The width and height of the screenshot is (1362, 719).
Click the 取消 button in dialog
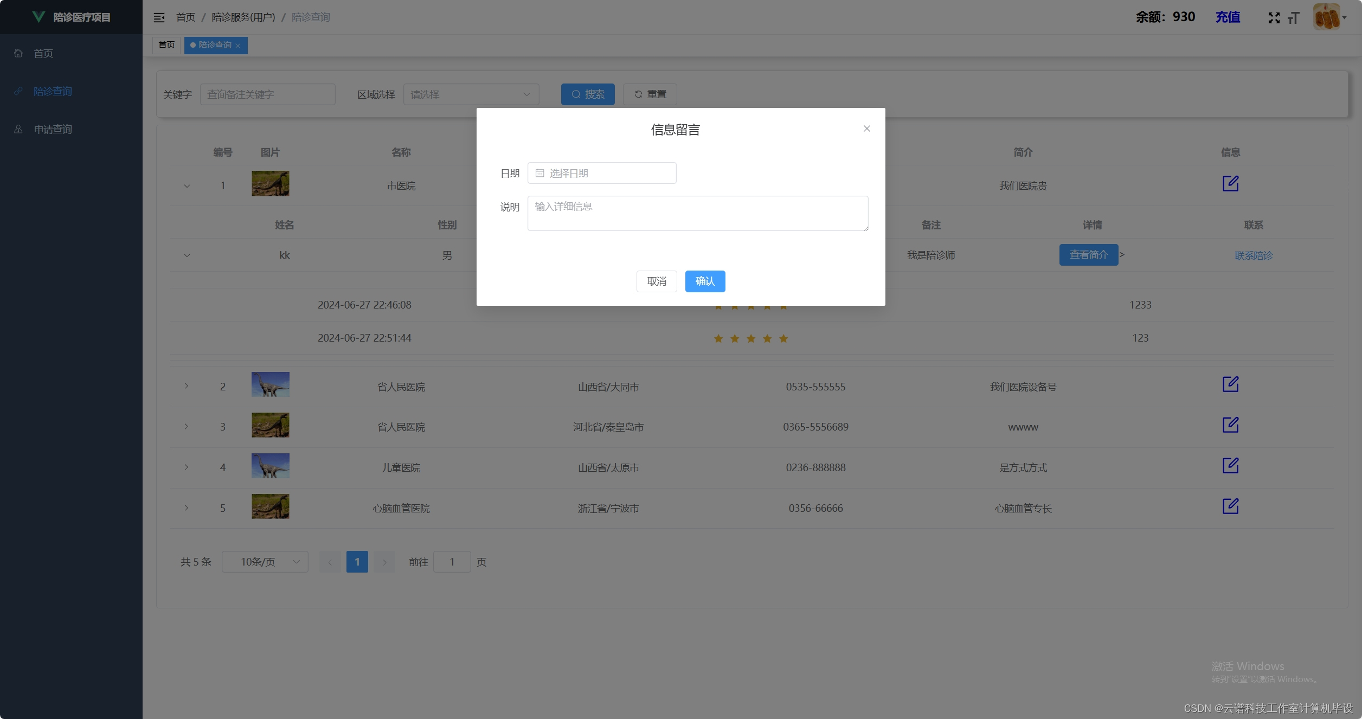656,281
